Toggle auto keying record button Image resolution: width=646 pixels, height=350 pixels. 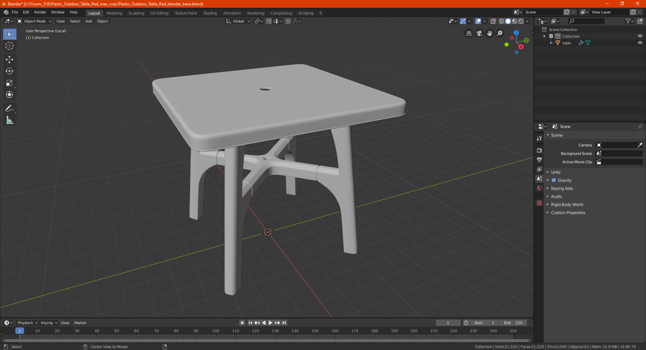click(x=242, y=323)
